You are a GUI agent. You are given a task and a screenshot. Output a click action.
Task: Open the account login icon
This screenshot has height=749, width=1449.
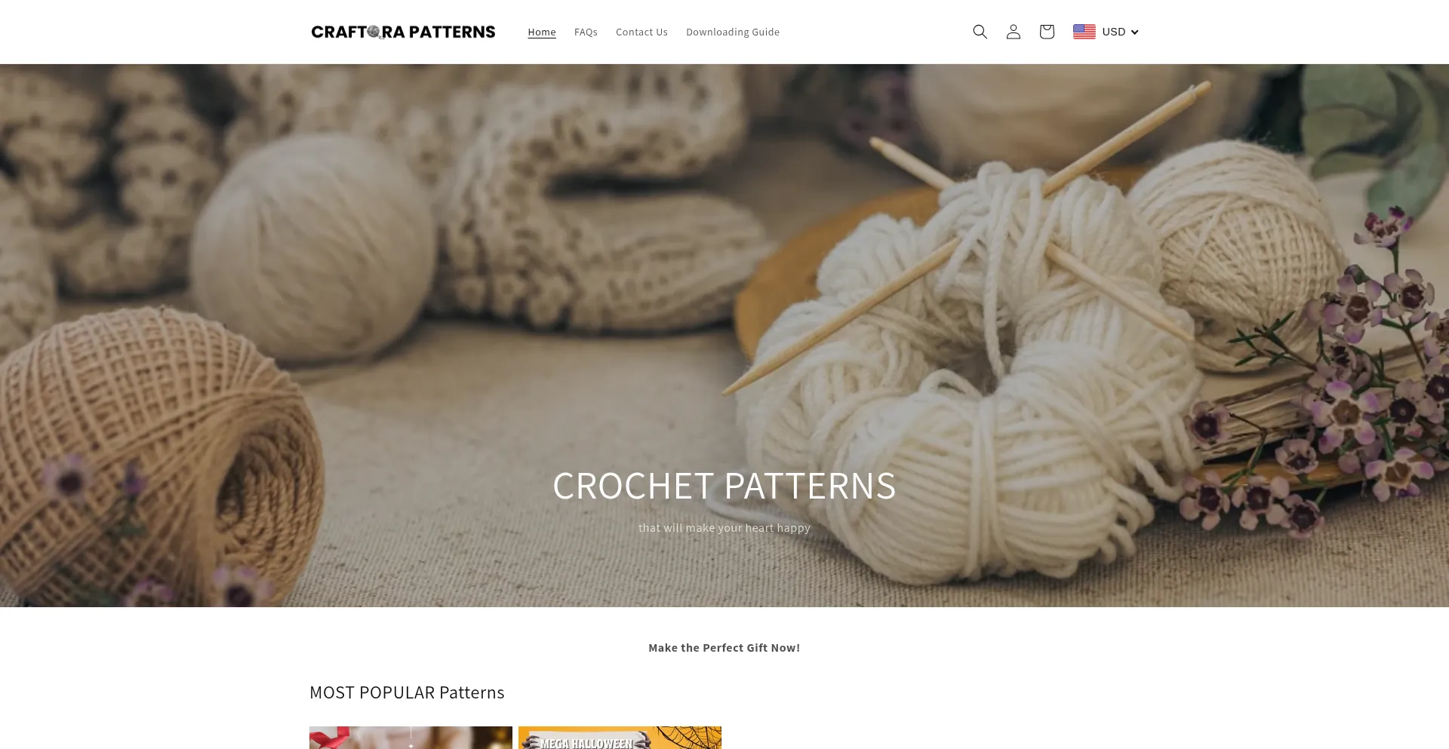tap(1013, 32)
